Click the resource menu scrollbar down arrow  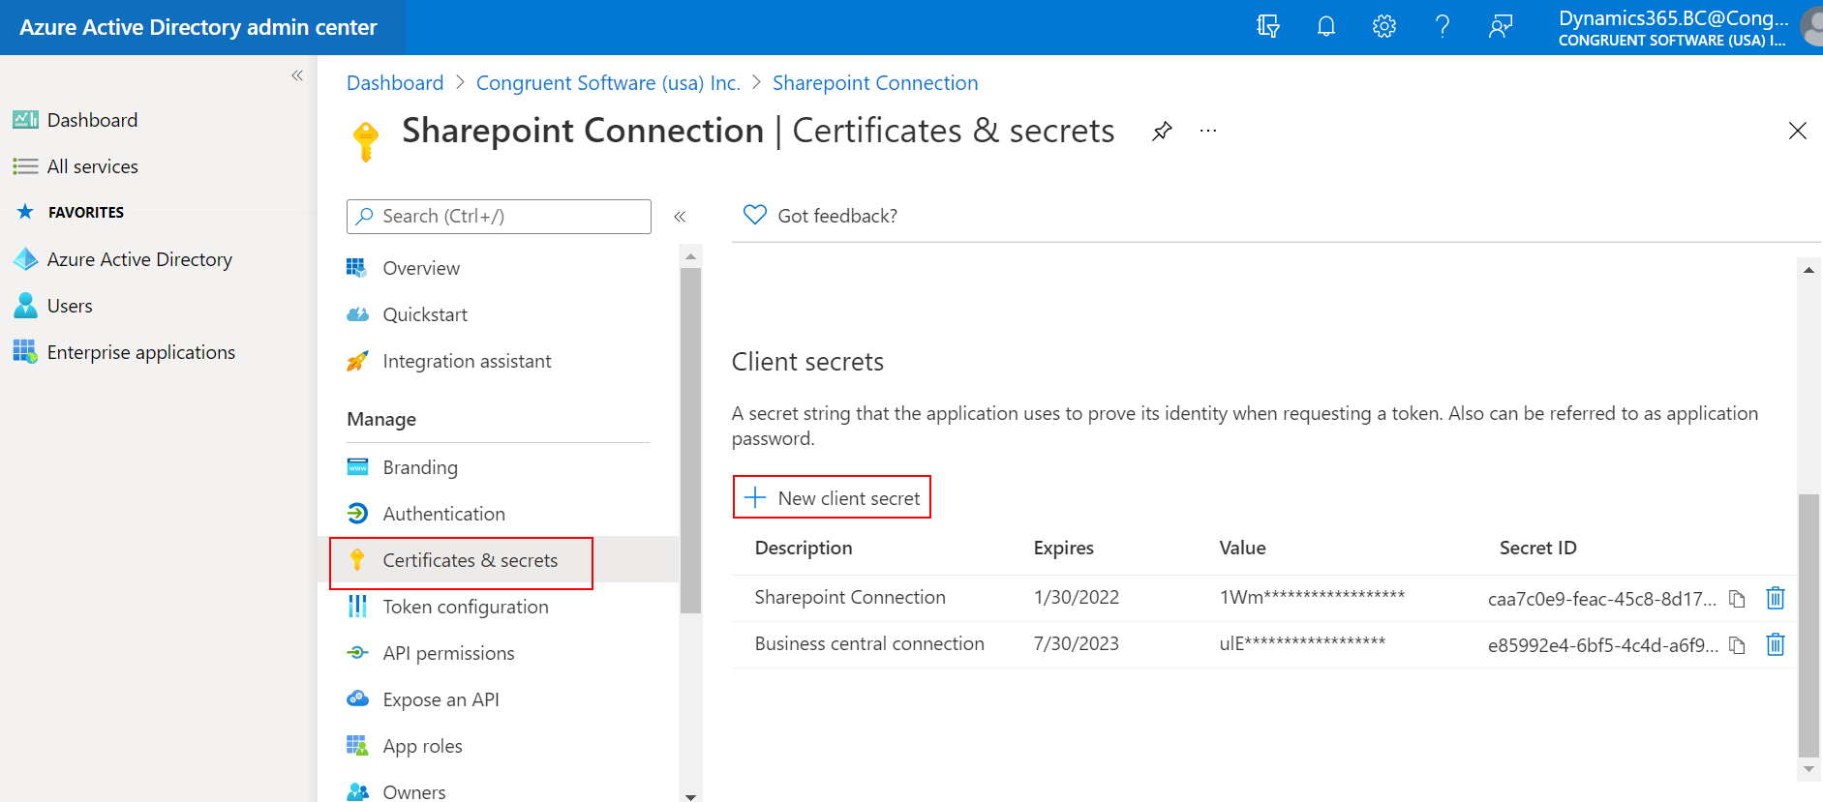690,796
